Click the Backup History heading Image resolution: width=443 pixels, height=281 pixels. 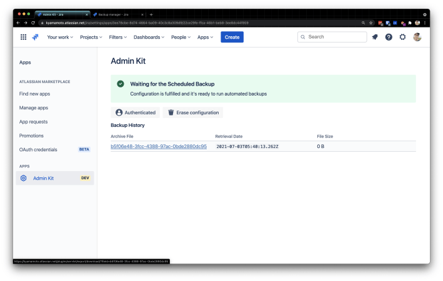(127, 125)
